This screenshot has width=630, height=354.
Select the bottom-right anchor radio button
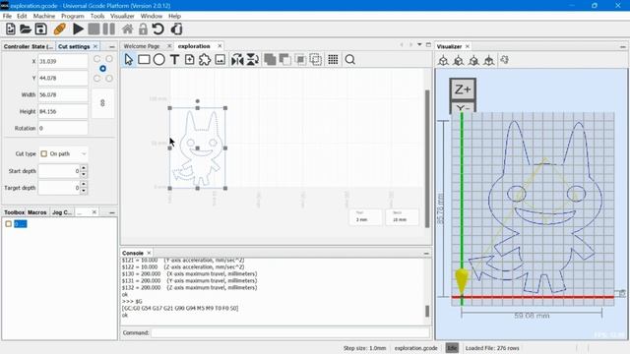pos(109,79)
